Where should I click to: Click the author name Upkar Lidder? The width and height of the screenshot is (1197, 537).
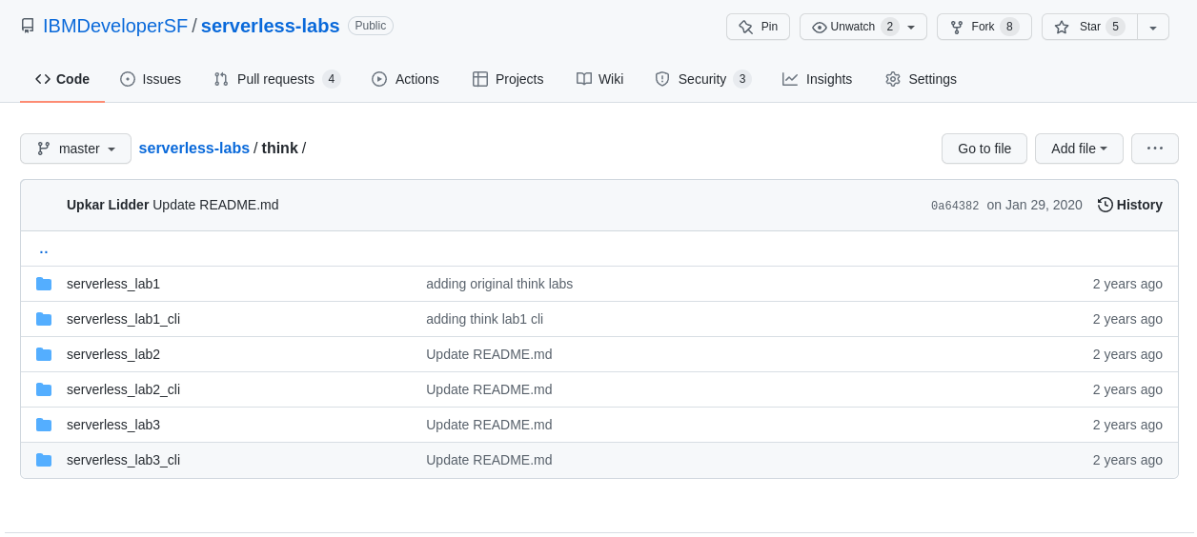click(108, 205)
